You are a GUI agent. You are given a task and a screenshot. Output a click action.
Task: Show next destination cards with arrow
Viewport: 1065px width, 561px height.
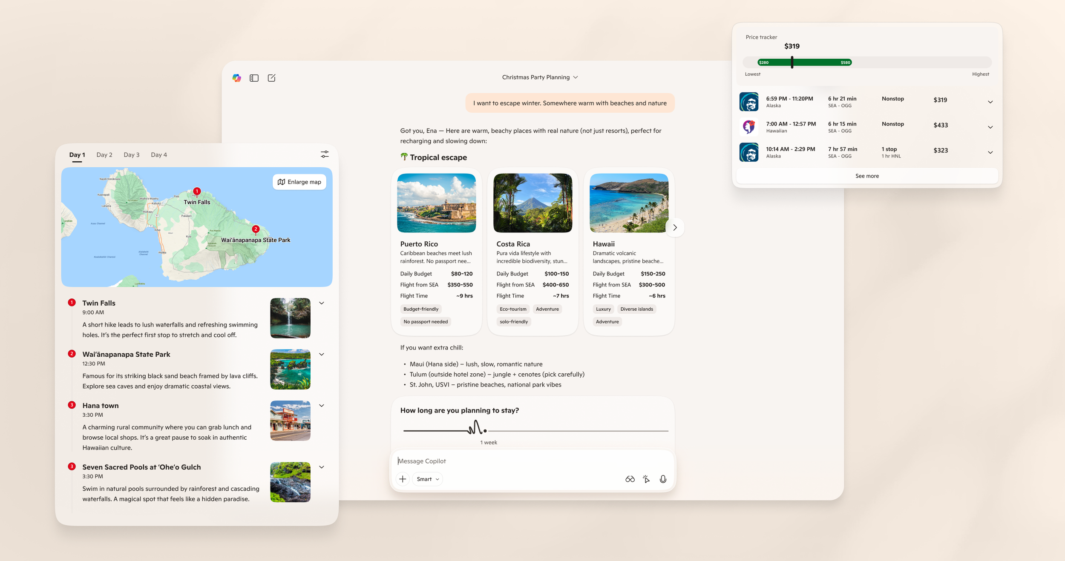(675, 227)
